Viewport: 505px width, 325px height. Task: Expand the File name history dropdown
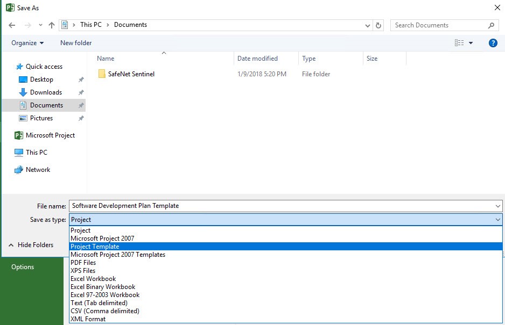pos(497,206)
